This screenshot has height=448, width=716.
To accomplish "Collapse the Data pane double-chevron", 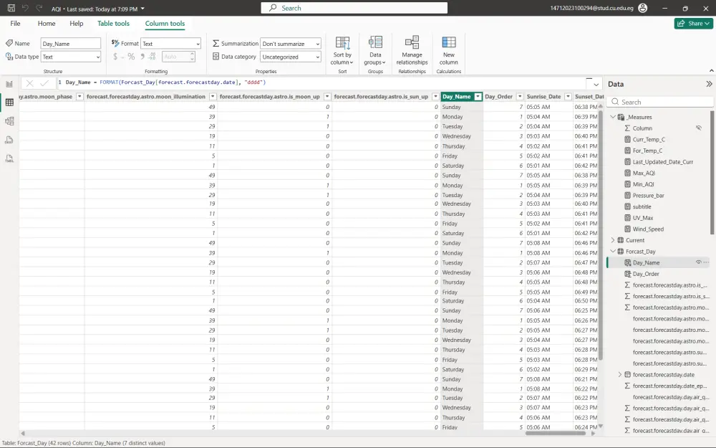I will [709, 84].
